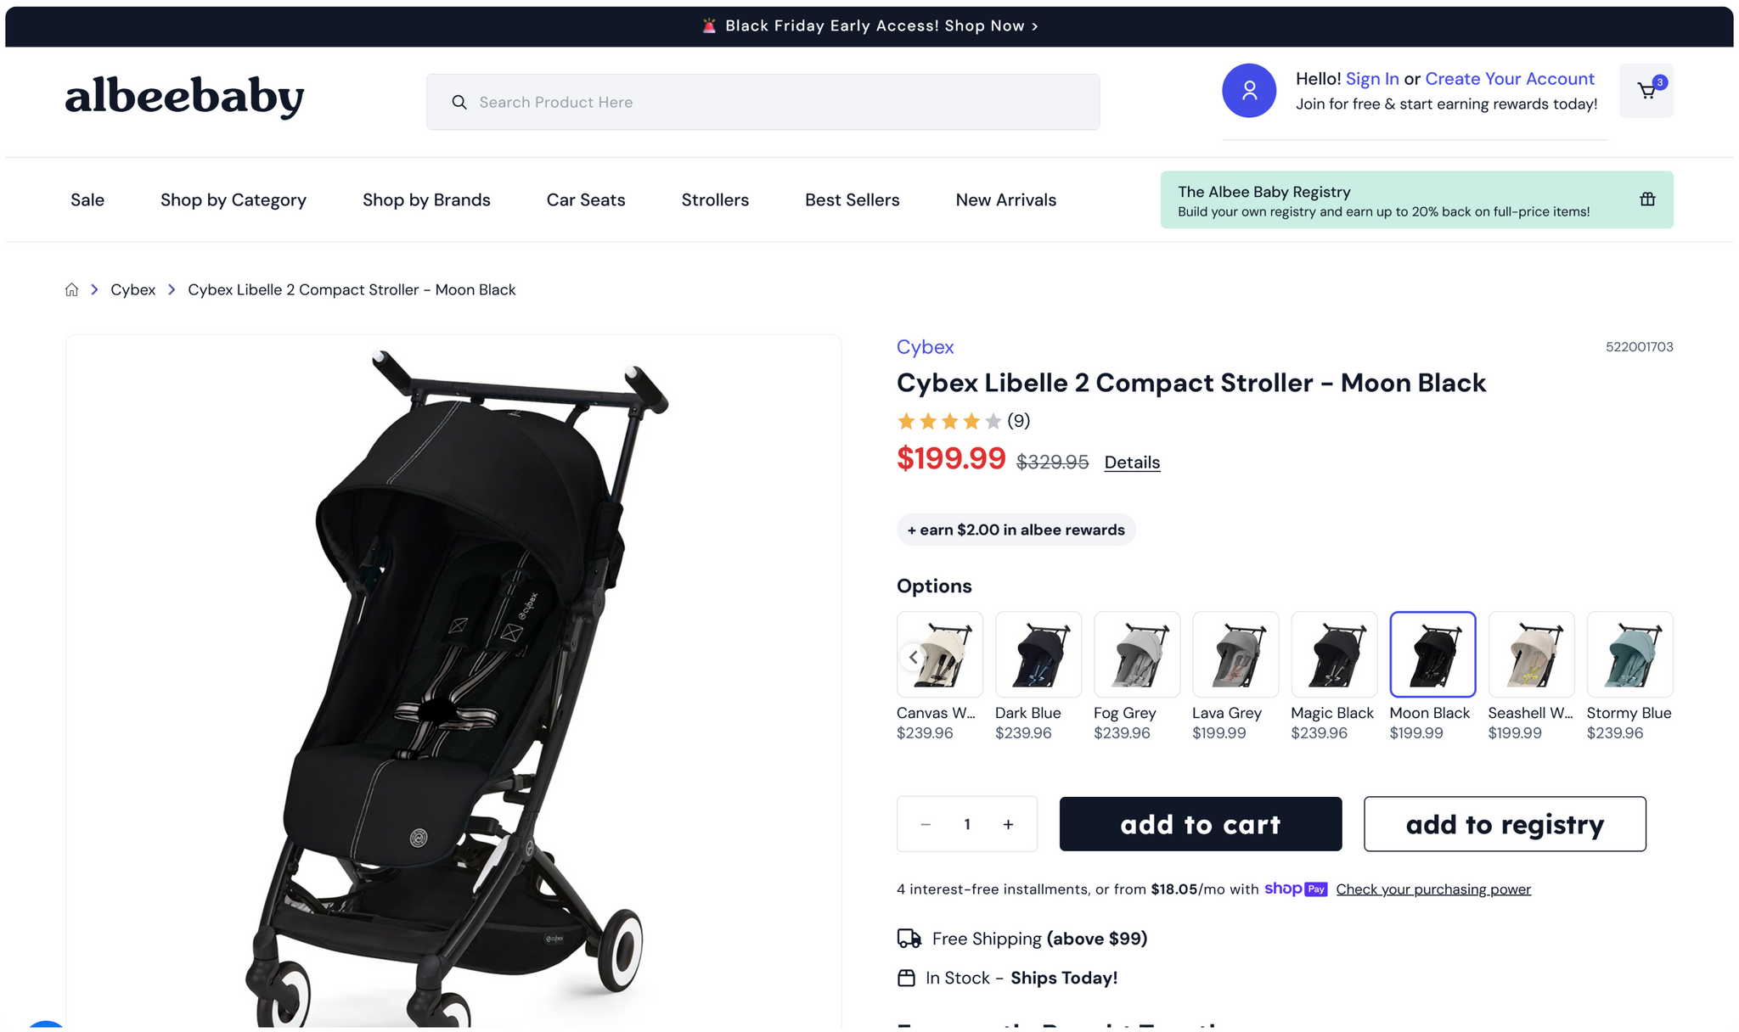Screen dimensions: 1739x1032
Task: Open the price Details link
Action: [1132, 463]
